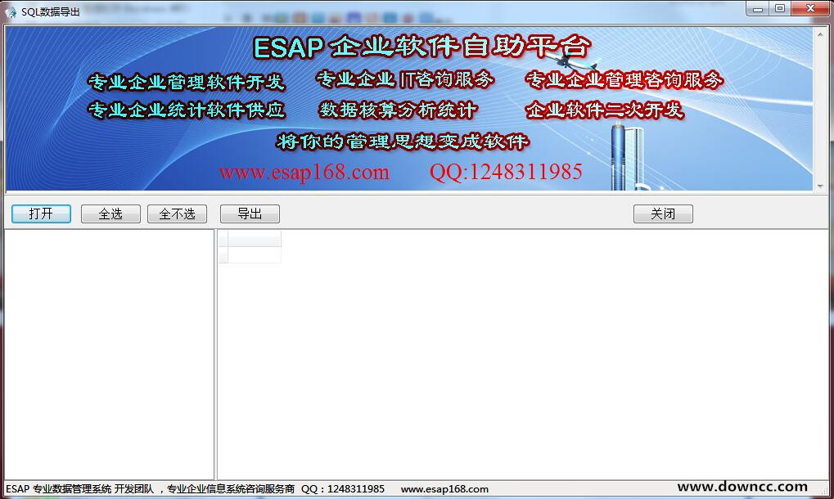Click the QQ:1248311985 red banner text

pos(506,172)
